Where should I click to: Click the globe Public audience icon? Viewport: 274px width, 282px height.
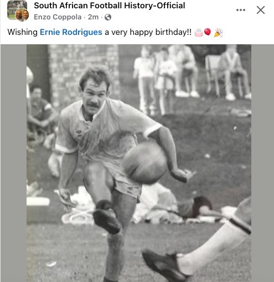tap(108, 17)
